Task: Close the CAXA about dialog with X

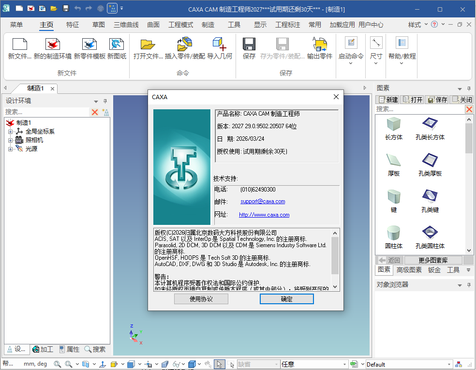Action: click(336, 97)
